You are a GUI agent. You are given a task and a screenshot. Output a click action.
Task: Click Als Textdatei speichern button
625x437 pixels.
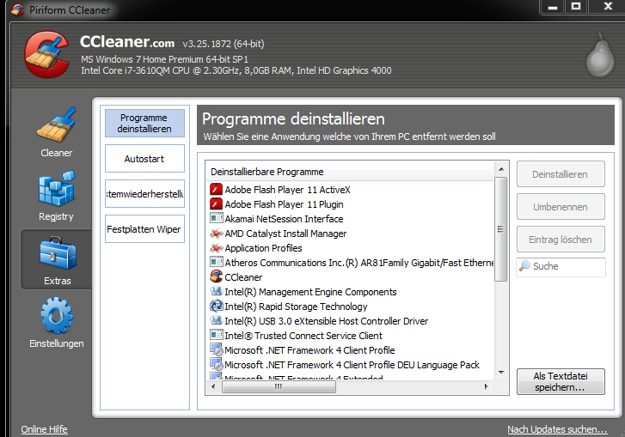(561, 382)
